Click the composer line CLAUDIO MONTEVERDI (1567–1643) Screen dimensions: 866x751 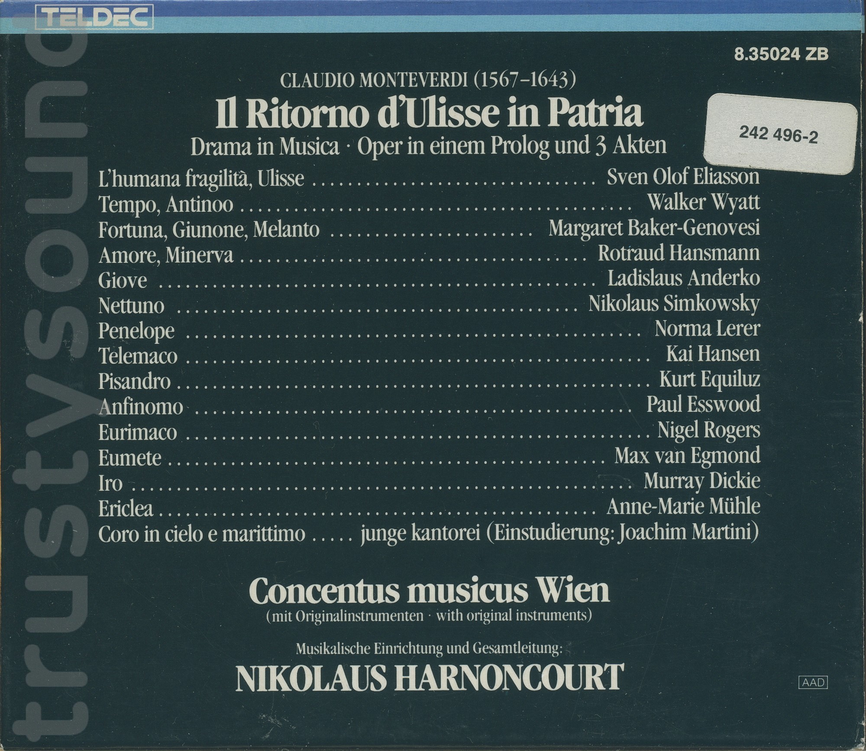(x=429, y=81)
